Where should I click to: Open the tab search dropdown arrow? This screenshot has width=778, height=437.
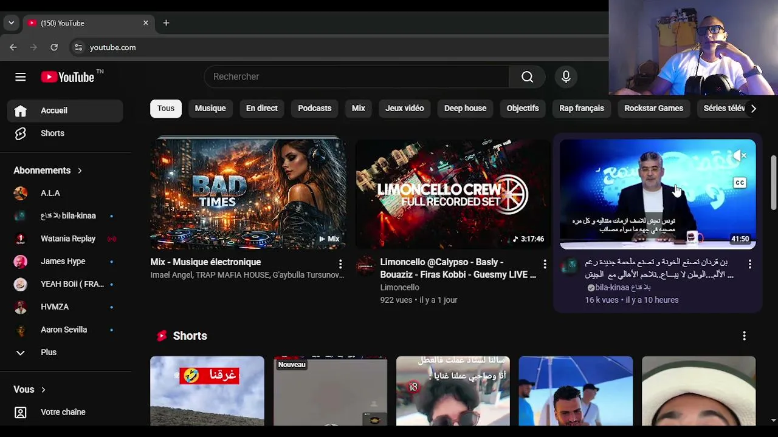(11, 23)
